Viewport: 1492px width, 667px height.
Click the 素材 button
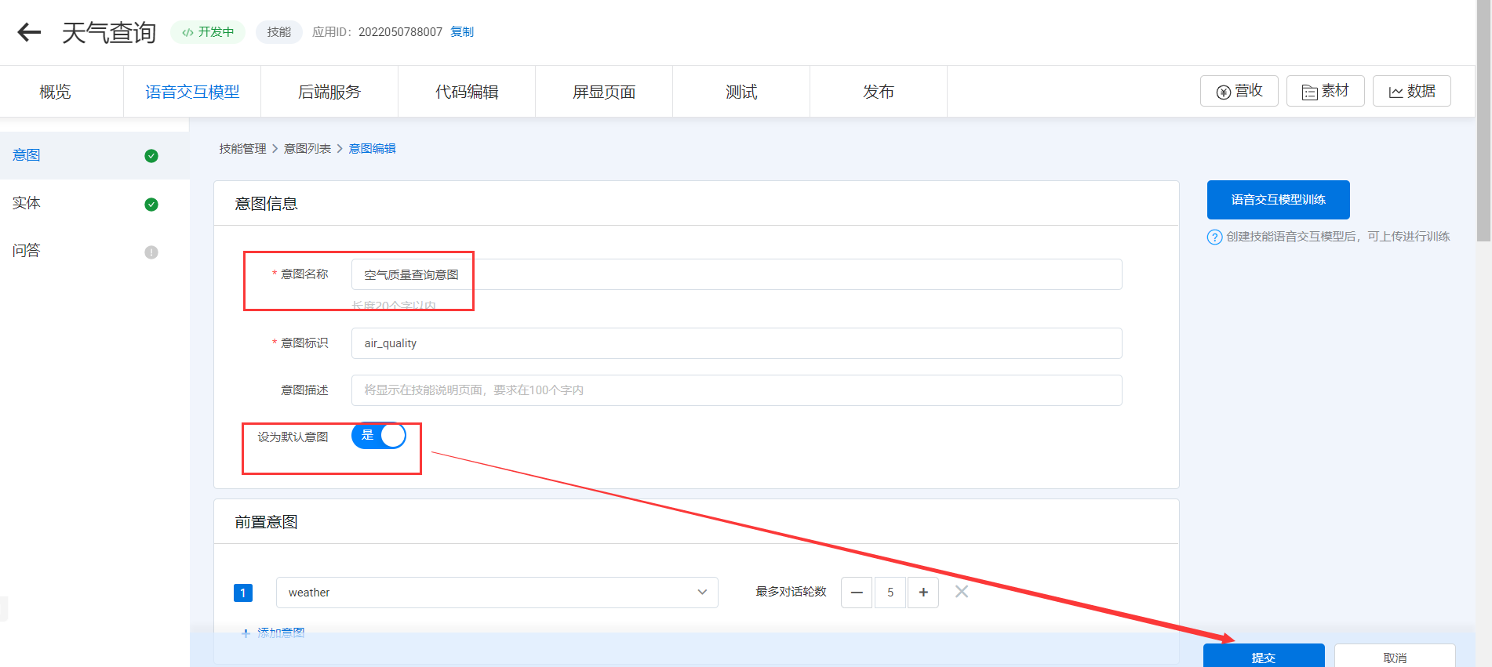coord(1326,91)
